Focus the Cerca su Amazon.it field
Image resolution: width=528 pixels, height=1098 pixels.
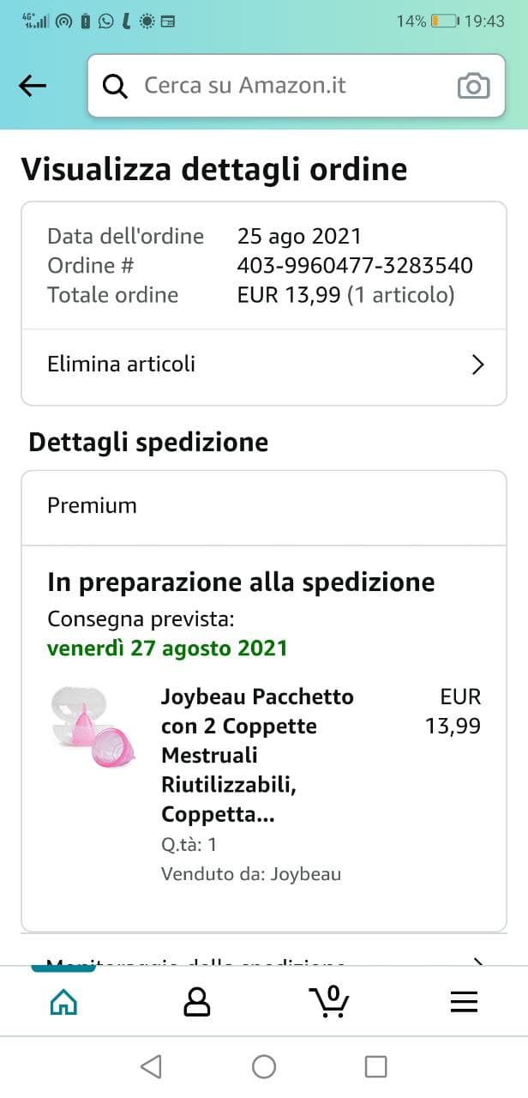tap(291, 86)
